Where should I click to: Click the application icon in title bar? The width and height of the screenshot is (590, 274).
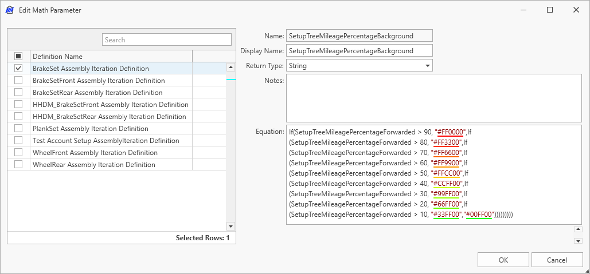tap(9, 10)
